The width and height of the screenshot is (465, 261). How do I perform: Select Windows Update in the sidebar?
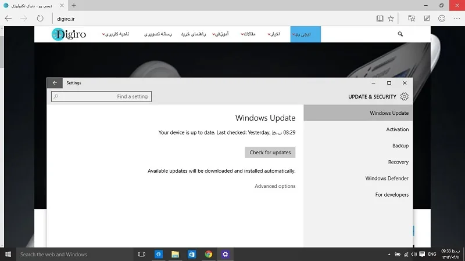(358, 113)
